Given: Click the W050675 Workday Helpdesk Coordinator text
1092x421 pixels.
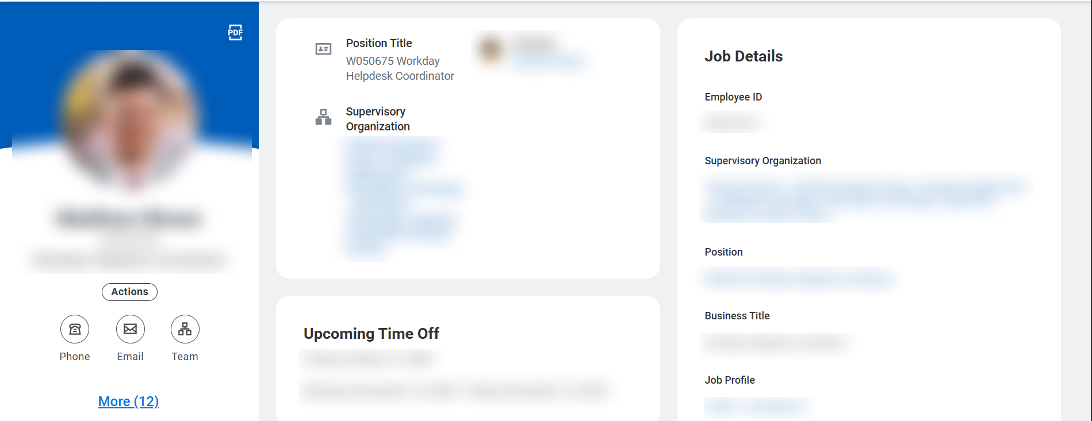Looking at the screenshot, I should click(x=400, y=68).
